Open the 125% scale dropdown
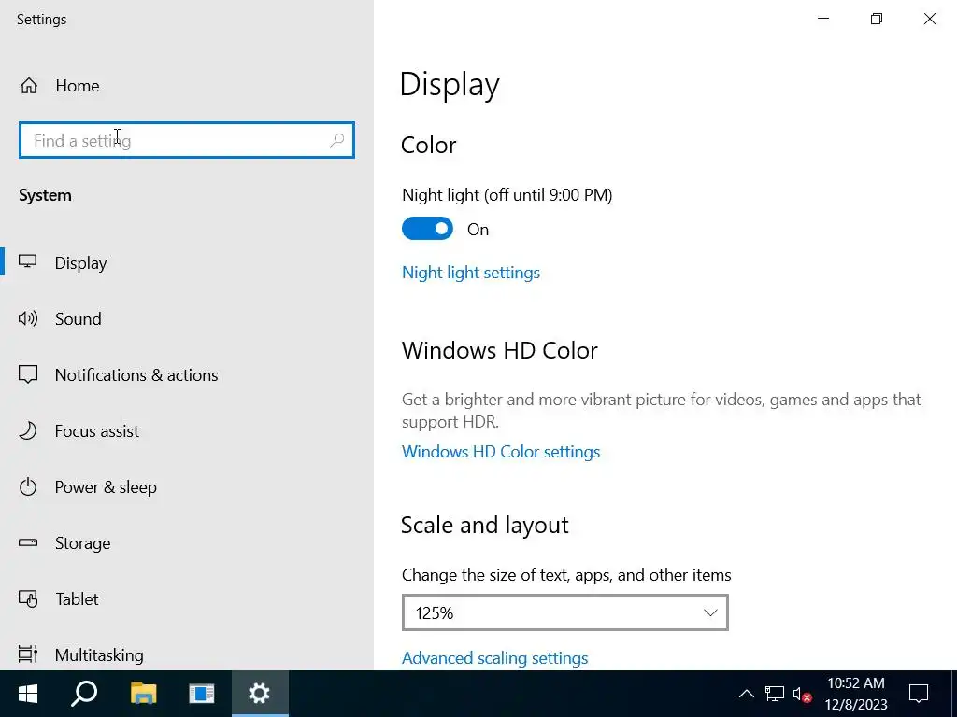 point(565,612)
